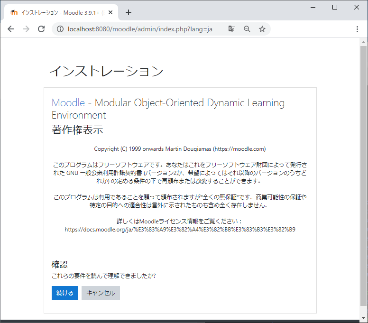Open the blue Moodle link
This screenshot has width=368, height=323.
pyautogui.click(x=68, y=103)
